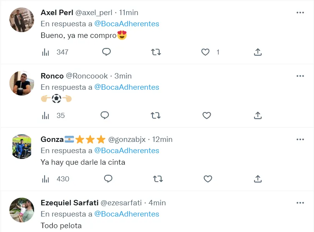Viewport: 314px width, 232px height.
Task: Retweet Gonza's tweet
Action: click(x=158, y=179)
